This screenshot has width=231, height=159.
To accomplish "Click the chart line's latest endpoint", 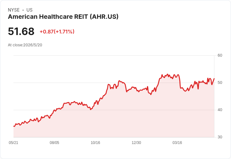I will 214,79.
